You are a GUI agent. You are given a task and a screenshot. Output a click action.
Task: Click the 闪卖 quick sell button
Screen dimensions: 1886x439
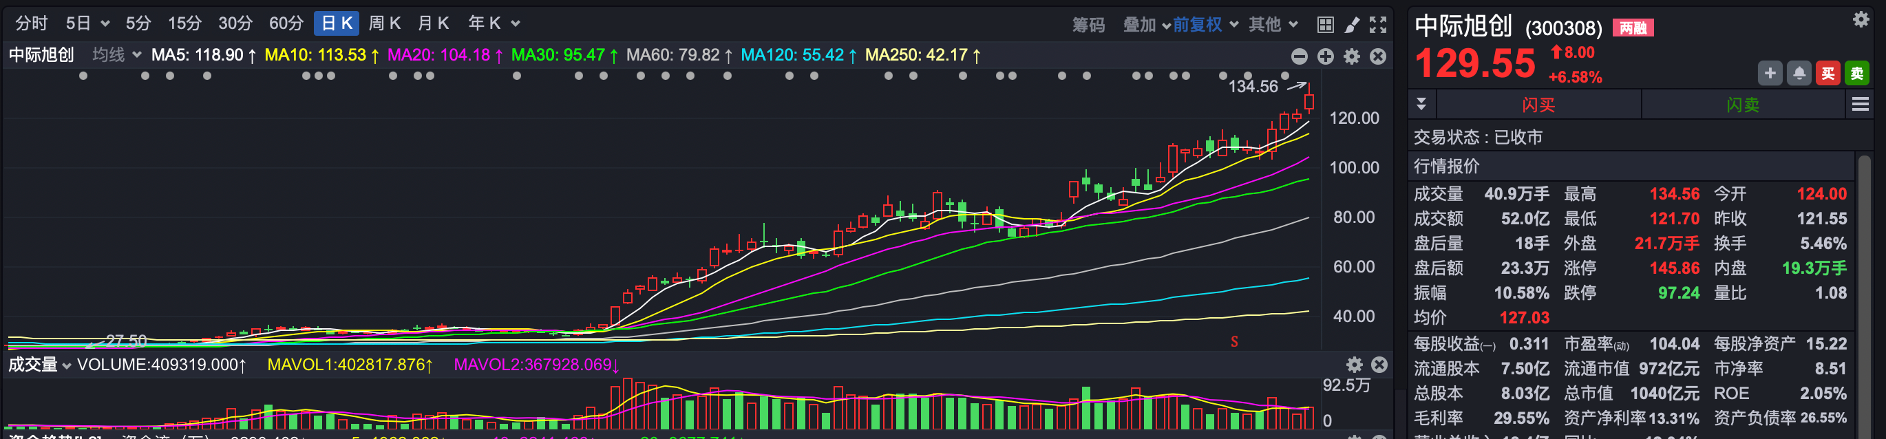(1743, 105)
